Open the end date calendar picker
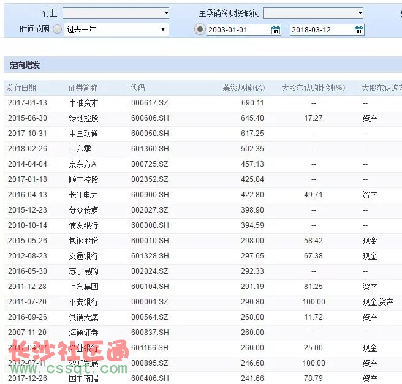Viewport: 402px width, 384px height. [x=359, y=30]
